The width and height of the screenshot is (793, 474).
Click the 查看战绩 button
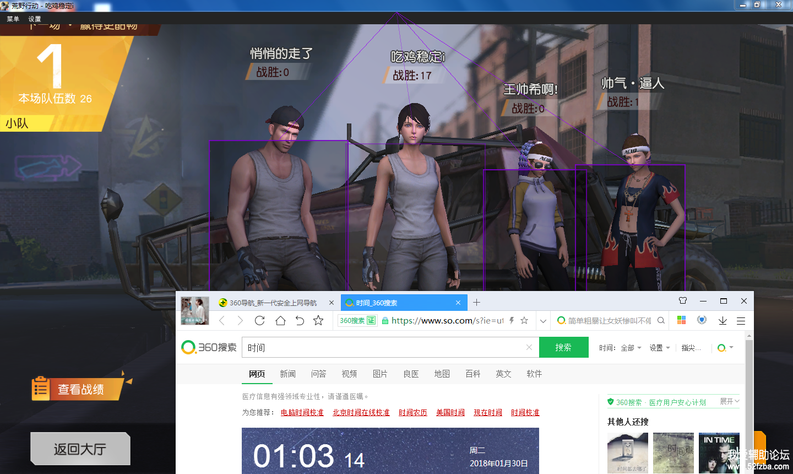[80, 389]
